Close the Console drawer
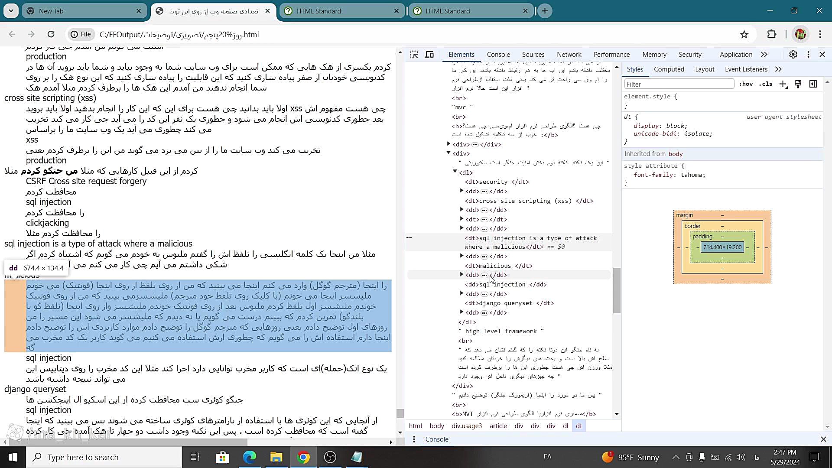The width and height of the screenshot is (832, 468). pyautogui.click(x=823, y=439)
